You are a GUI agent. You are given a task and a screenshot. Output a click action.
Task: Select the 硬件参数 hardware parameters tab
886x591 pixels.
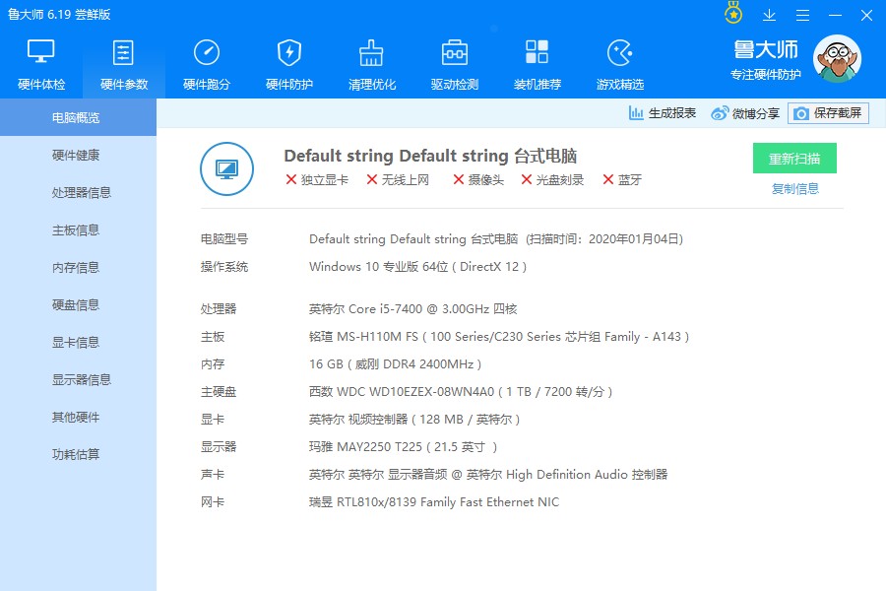coord(124,64)
